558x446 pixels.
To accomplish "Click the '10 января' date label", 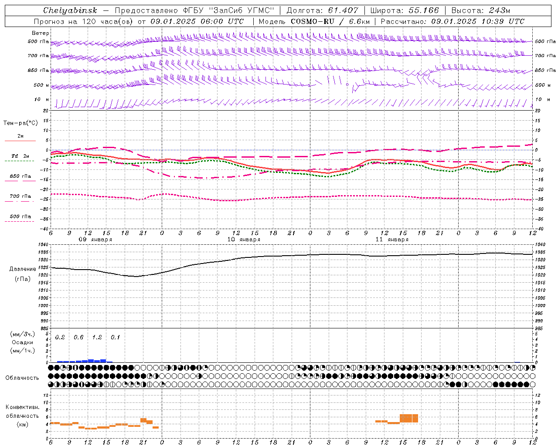I will (244, 240).
